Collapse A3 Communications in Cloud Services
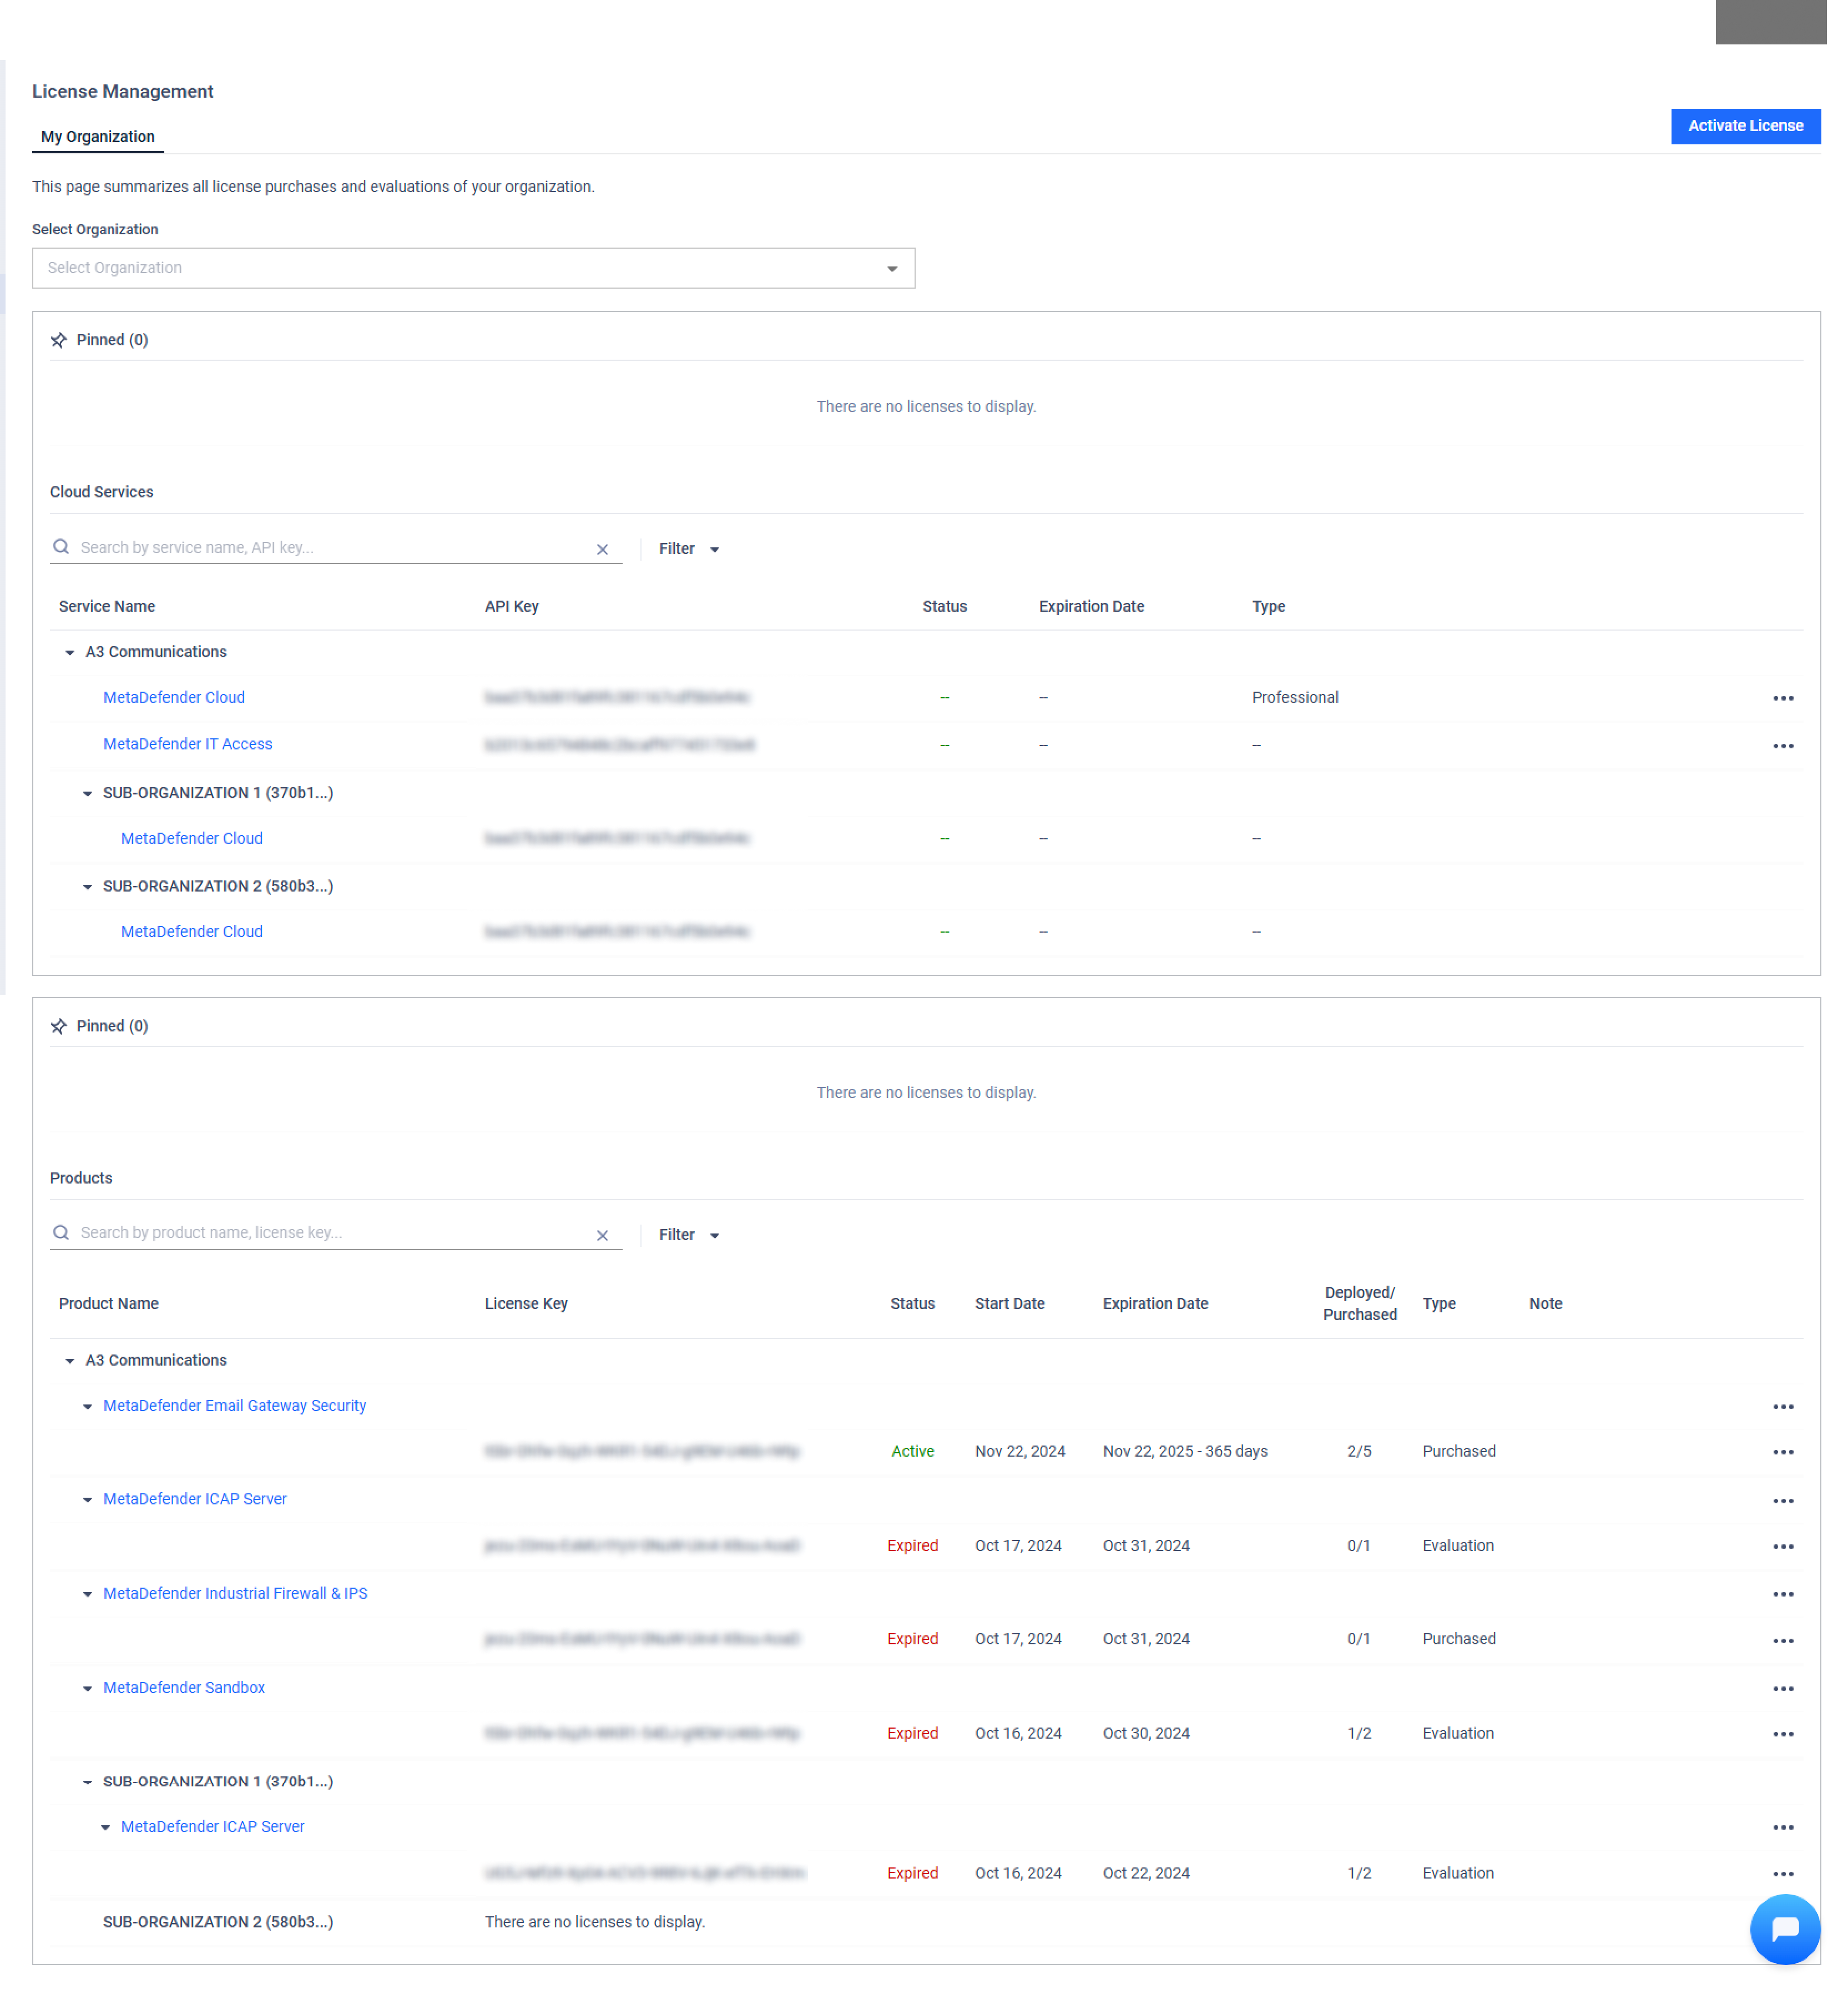The width and height of the screenshot is (1848, 1994). pos(70,652)
